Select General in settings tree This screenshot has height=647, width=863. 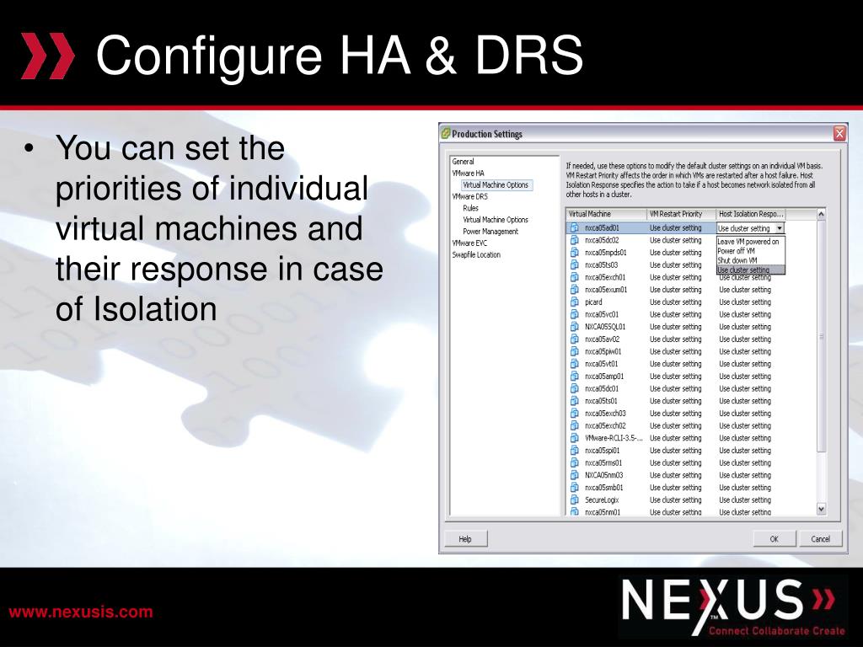pos(463,162)
